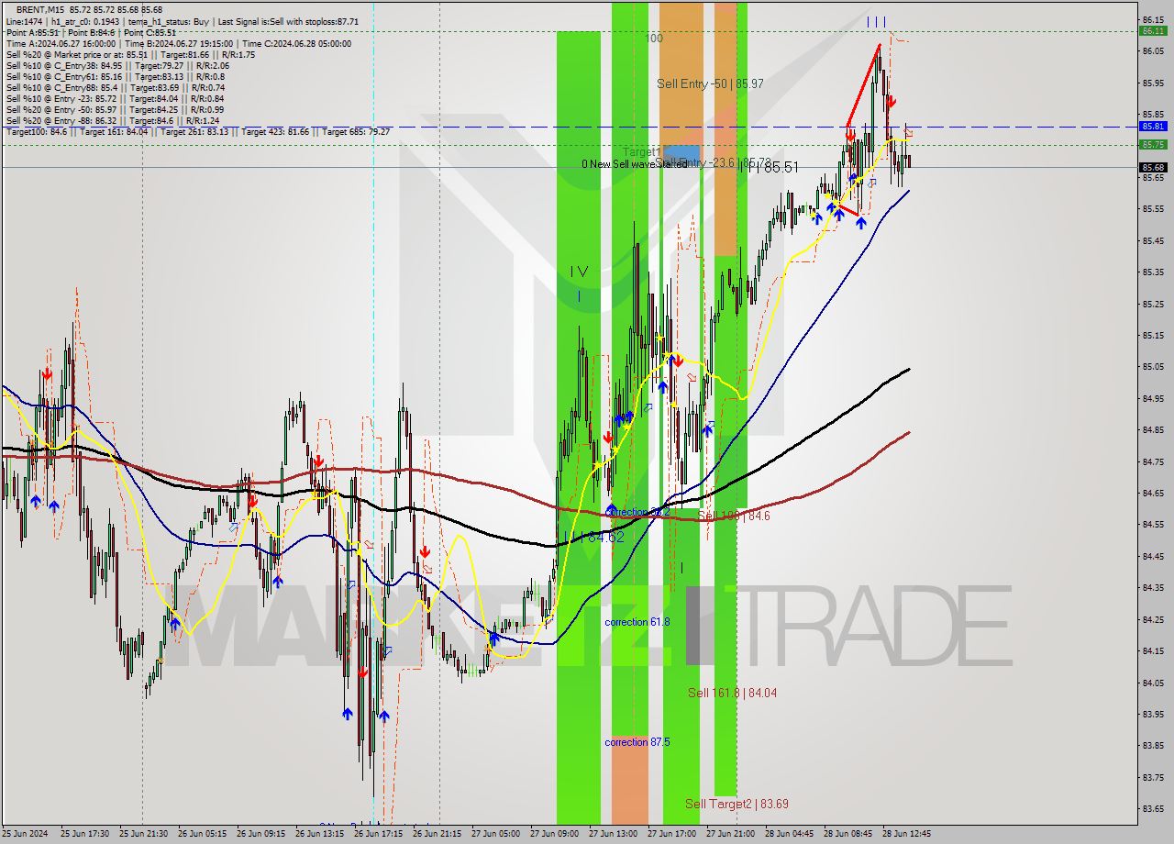This screenshot has width=1174, height=844.
Task: Click the 'Line:1474' indicator info line
Action: [x=182, y=20]
